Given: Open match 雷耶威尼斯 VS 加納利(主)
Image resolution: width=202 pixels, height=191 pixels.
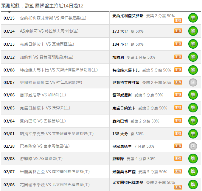Looking at the screenshot, I should coord(43,95).
